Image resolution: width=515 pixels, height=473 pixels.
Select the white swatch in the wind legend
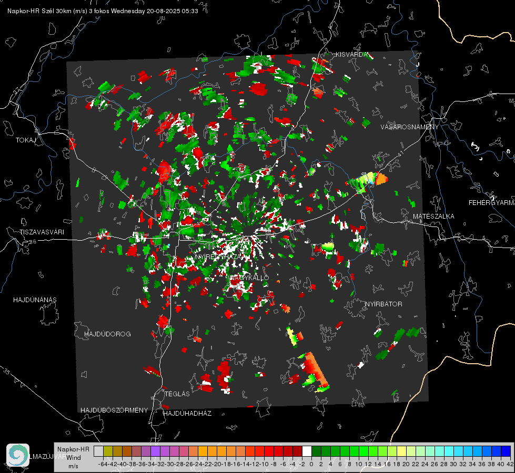coord(307,451)
